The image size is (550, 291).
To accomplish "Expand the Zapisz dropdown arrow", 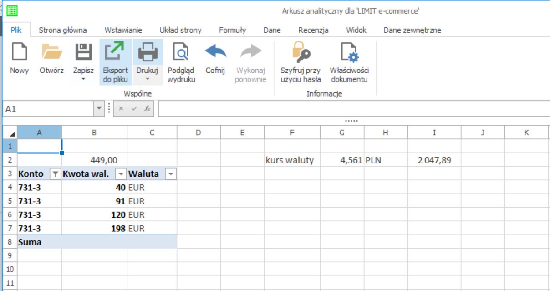I will point(83,79).
